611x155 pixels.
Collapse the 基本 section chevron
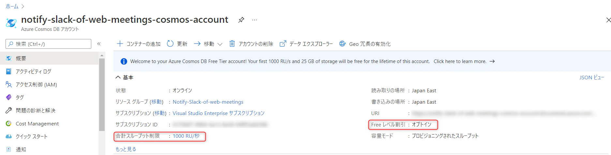click(118, 77)
